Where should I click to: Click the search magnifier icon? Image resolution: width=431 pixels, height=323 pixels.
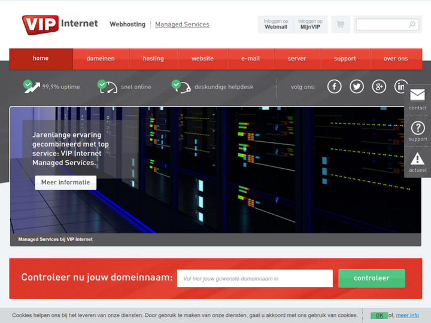[x=412, y=25]
